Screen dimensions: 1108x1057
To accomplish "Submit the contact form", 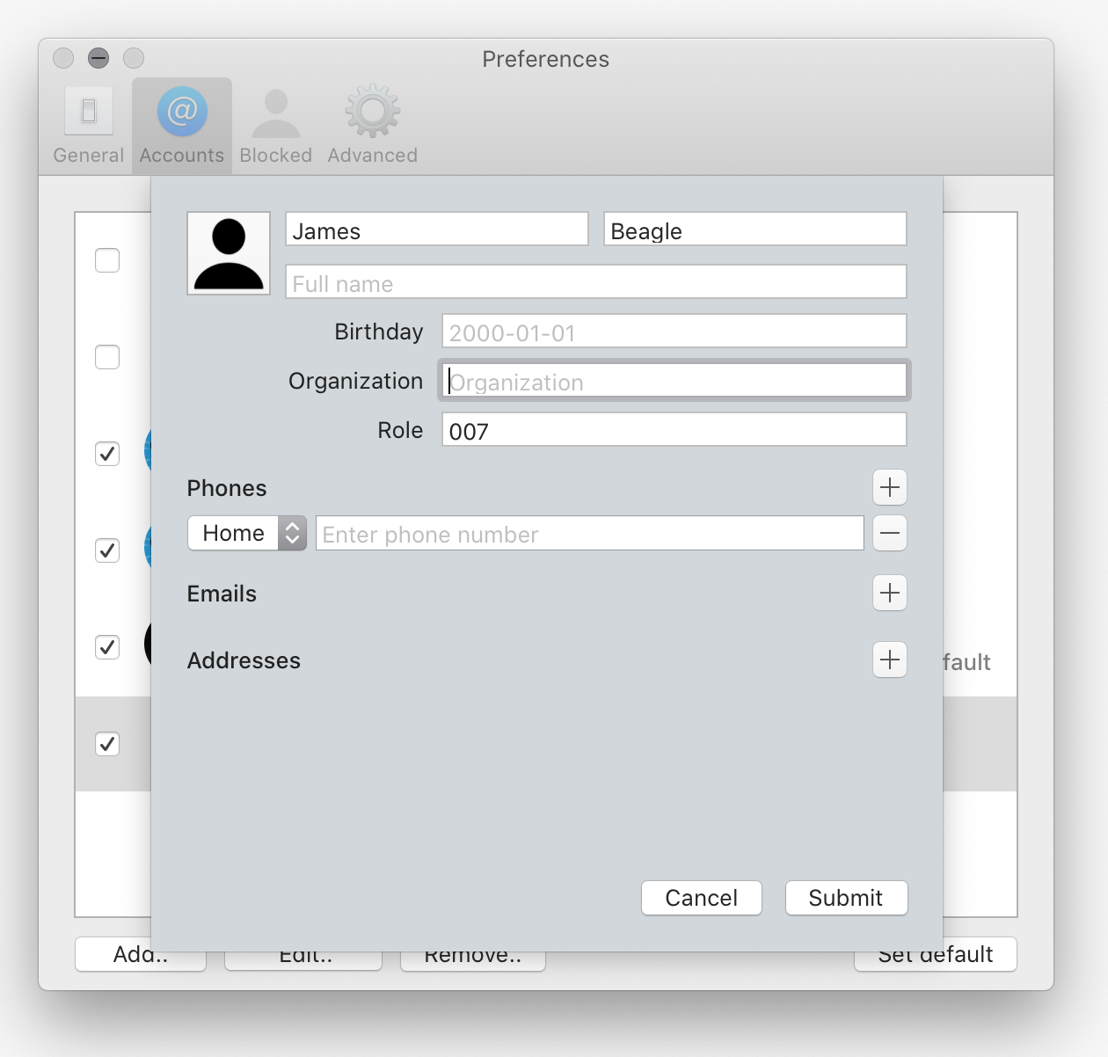I will (845, 898).
